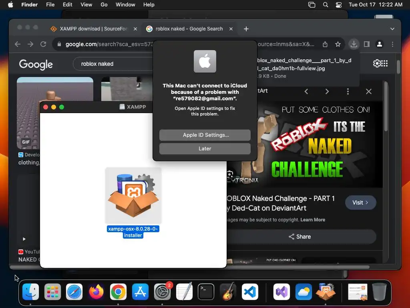
Task: Click the date and time in menu bar
Action: coord(376,4)
